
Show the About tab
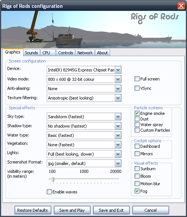(x=102, y=53)
